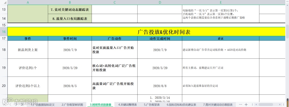Viewport: 289px width, 107px height.
Task: Click horizontal scrollbar left arrow
Action: coord(256,105)
